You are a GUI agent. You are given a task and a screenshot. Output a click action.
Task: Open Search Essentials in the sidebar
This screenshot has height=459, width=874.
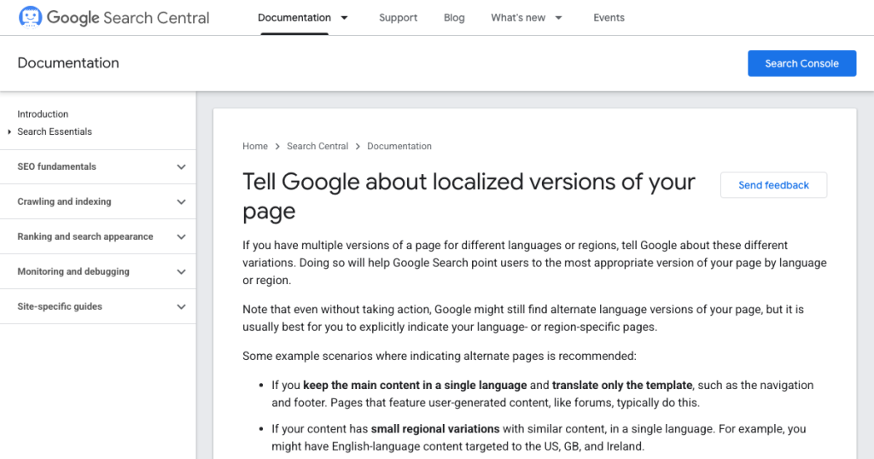tap(55, 132)
